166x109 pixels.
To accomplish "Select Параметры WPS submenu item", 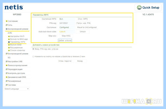I will tap(18, 42).
